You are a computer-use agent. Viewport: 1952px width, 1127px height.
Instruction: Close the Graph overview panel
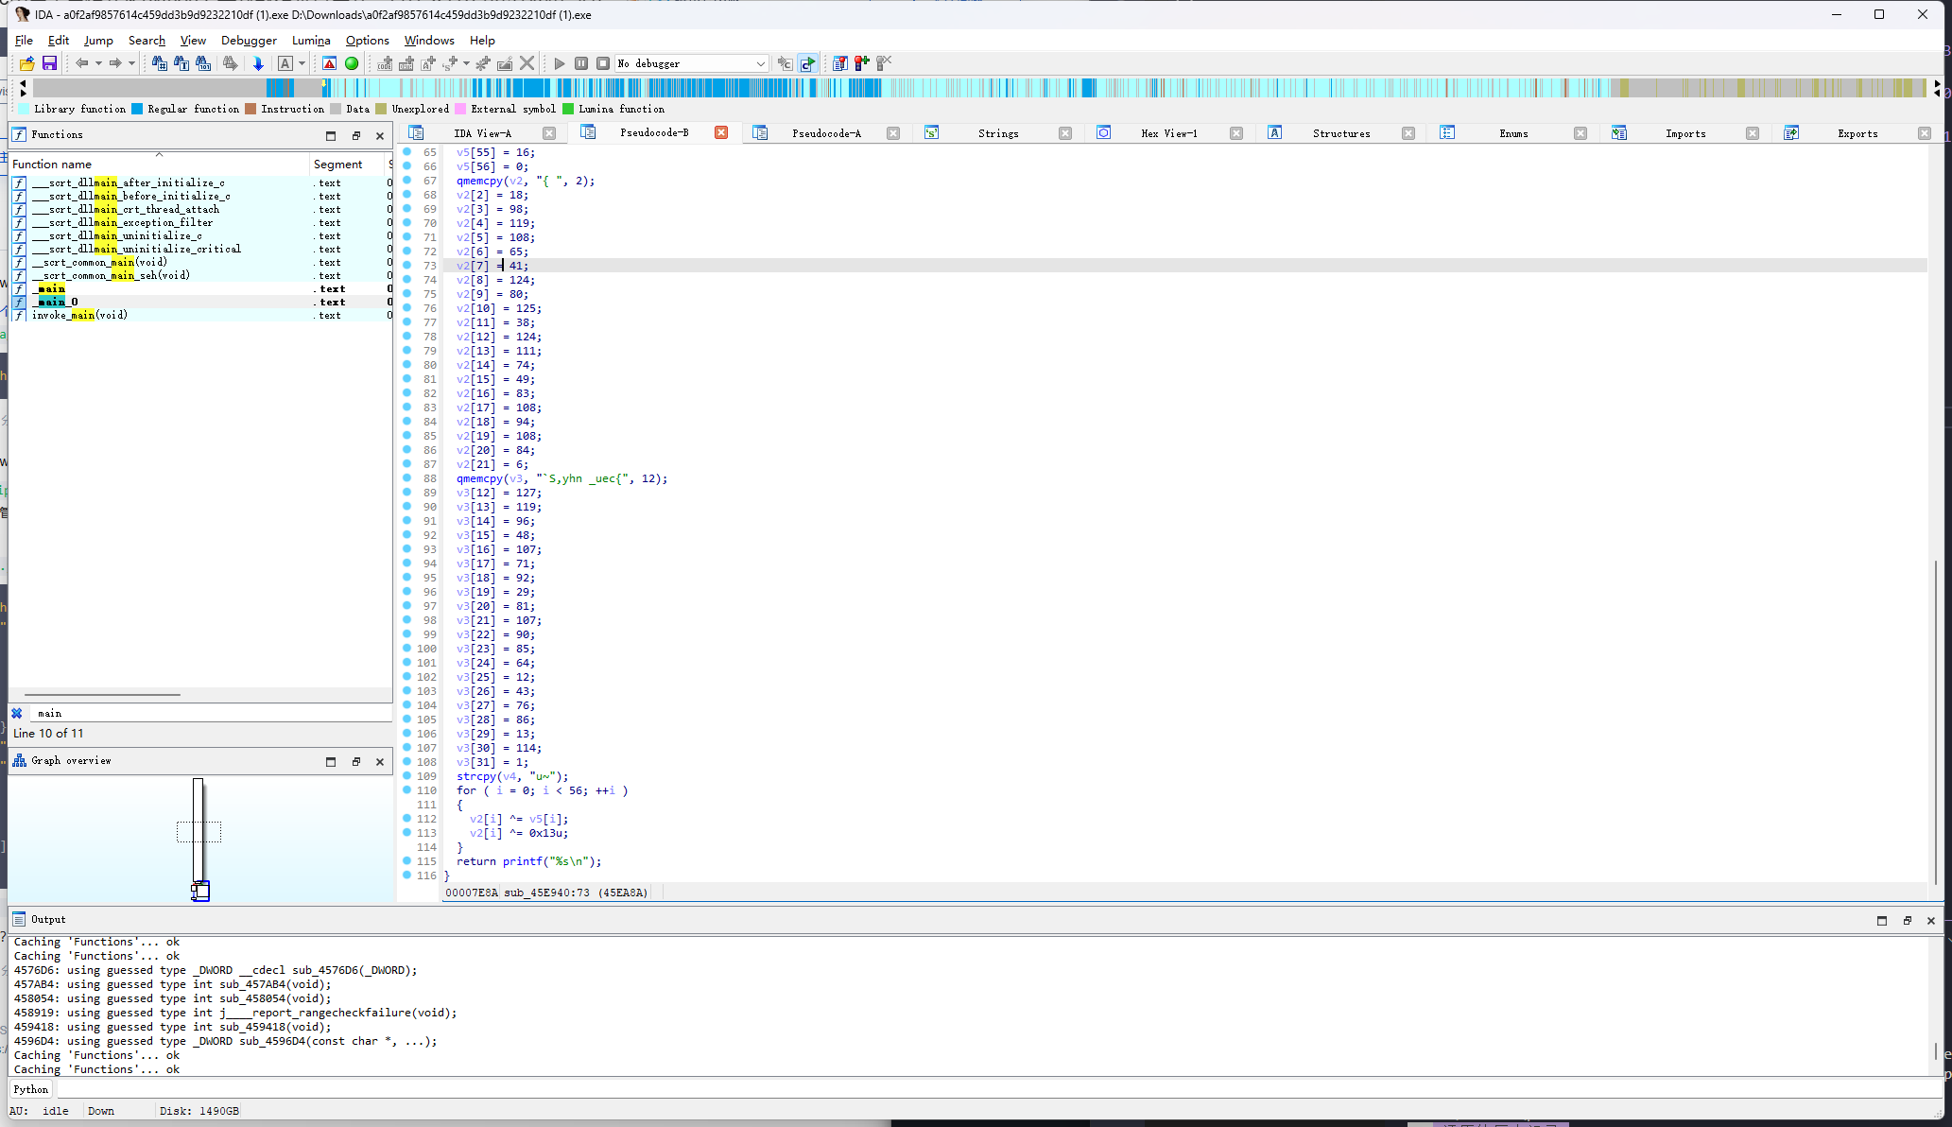click(x=380, y=761)
